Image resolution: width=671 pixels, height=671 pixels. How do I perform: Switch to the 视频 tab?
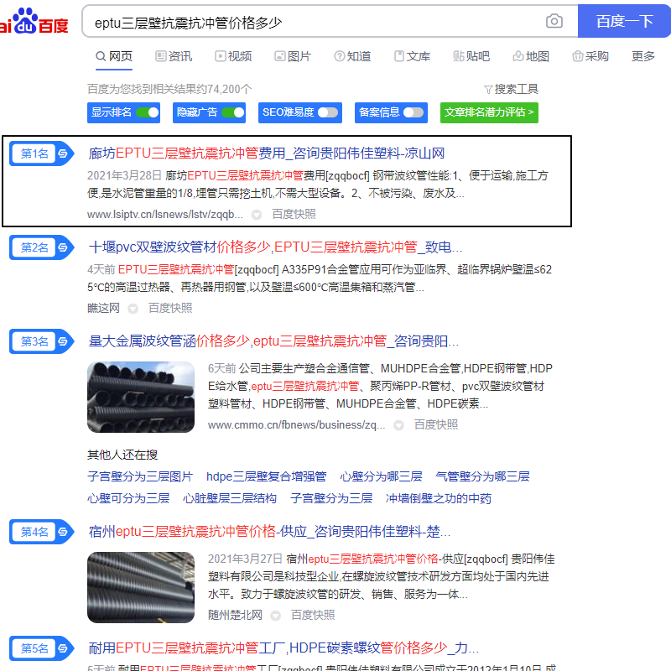pyautogui.click(x=233, y=56)
